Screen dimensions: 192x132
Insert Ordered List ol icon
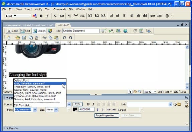pos(118,16)
